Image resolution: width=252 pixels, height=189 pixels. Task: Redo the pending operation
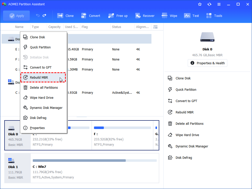coord(44,16)
